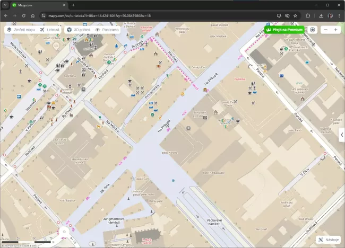The height and width of the screenshot is (248, 345).
Task: Enable 3D pohled view
Action: (79, 30)
